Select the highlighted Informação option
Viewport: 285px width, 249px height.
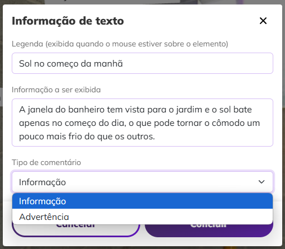142,201
